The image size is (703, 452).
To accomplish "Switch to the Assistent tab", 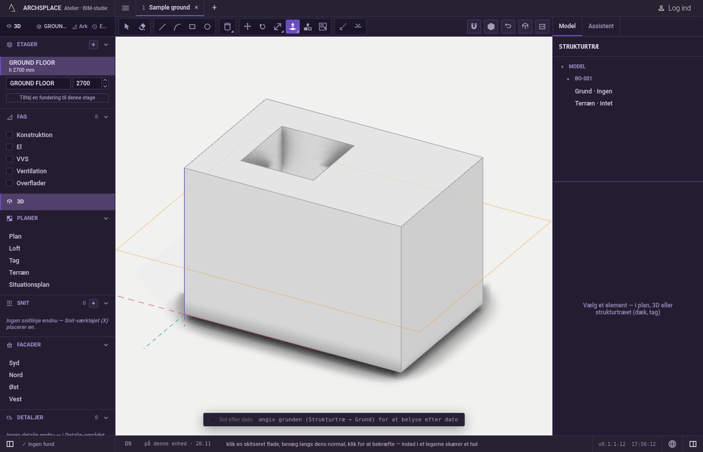I will pos(601,26).
